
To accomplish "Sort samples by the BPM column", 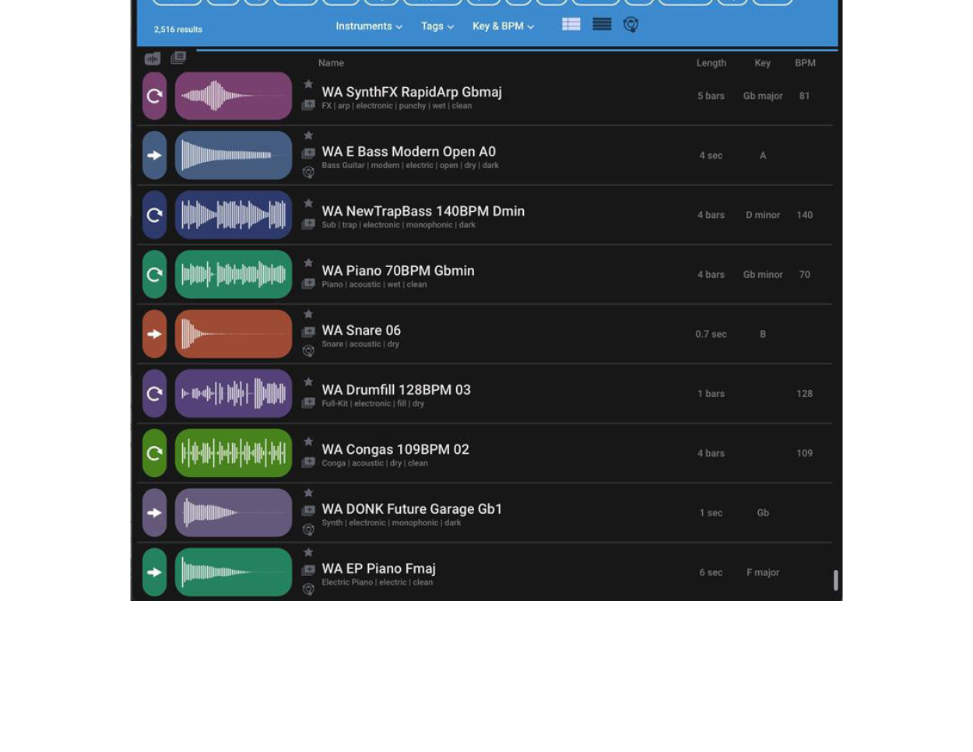I will tap(805, 63).
